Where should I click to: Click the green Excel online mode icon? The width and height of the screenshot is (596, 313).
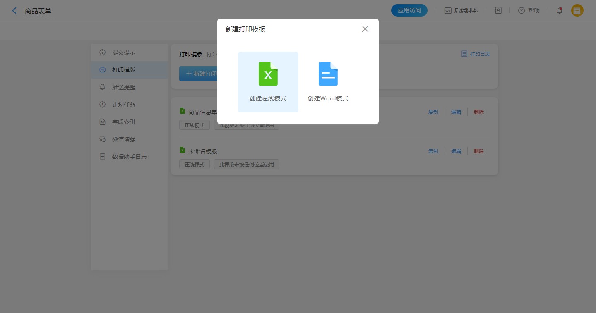(x=268, y=74)
